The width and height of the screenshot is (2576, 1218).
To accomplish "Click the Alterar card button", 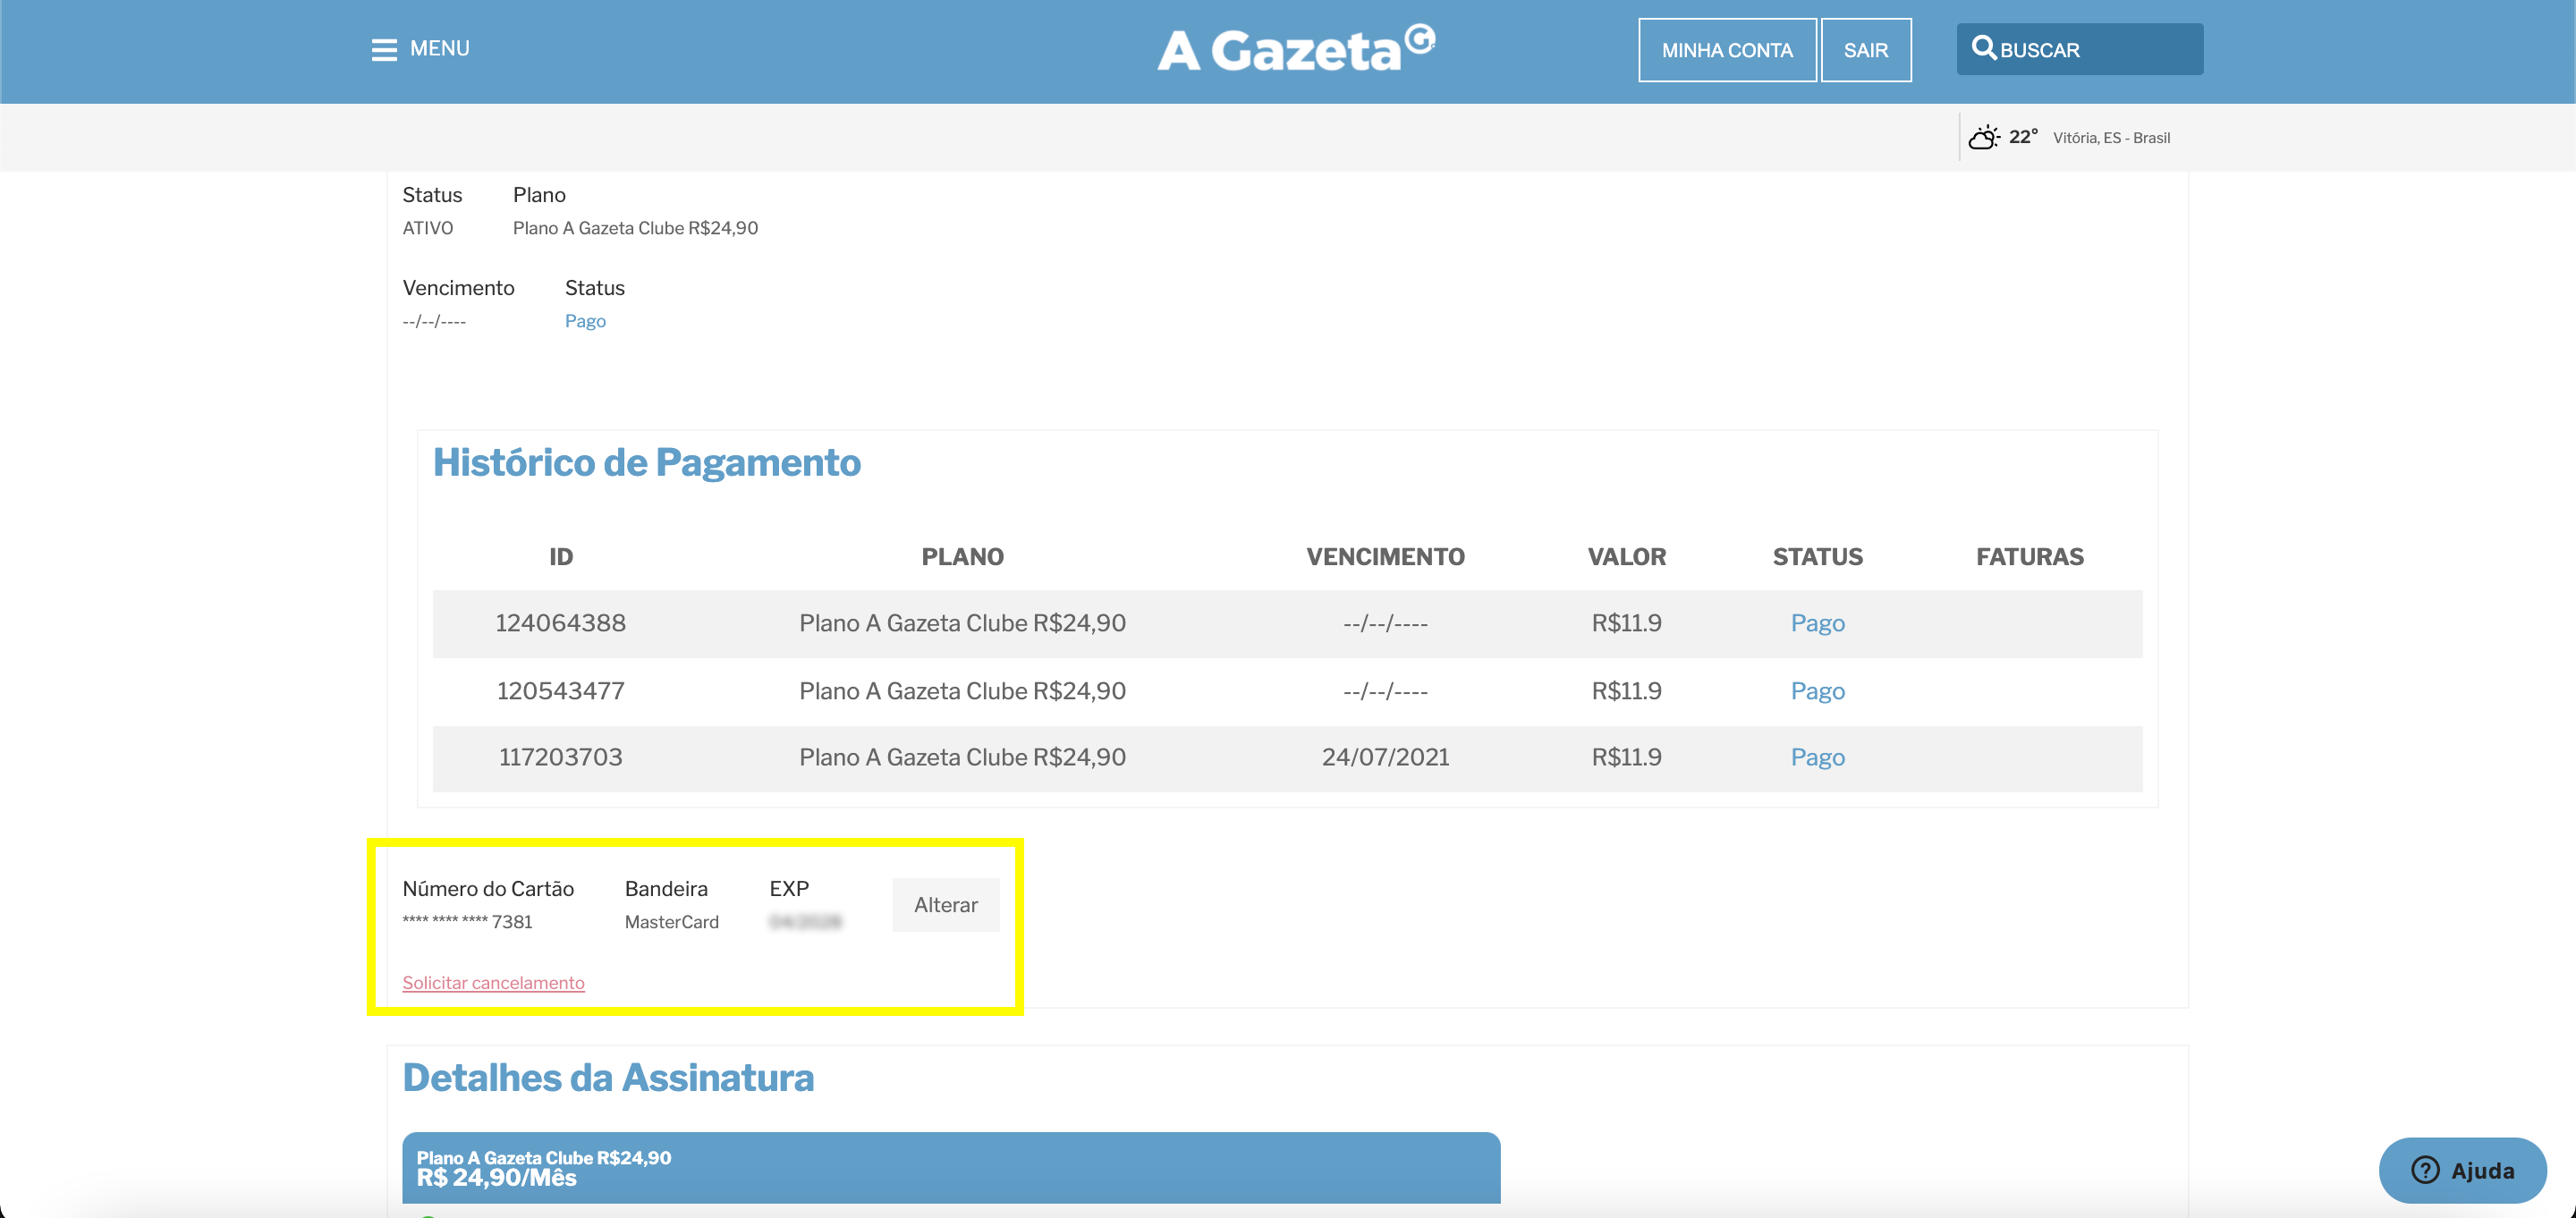I will tap(946, 905).
